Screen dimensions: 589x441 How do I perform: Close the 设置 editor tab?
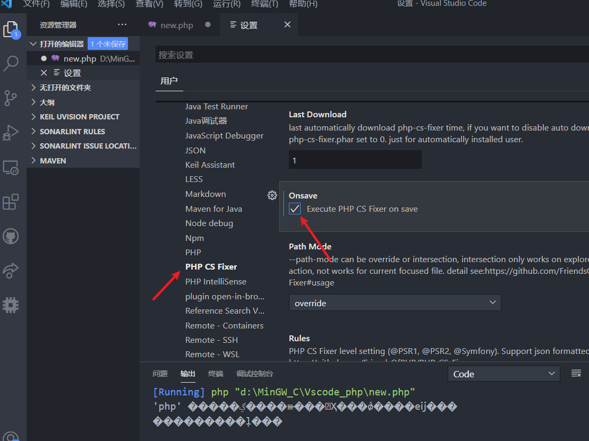tap(287, 25)
